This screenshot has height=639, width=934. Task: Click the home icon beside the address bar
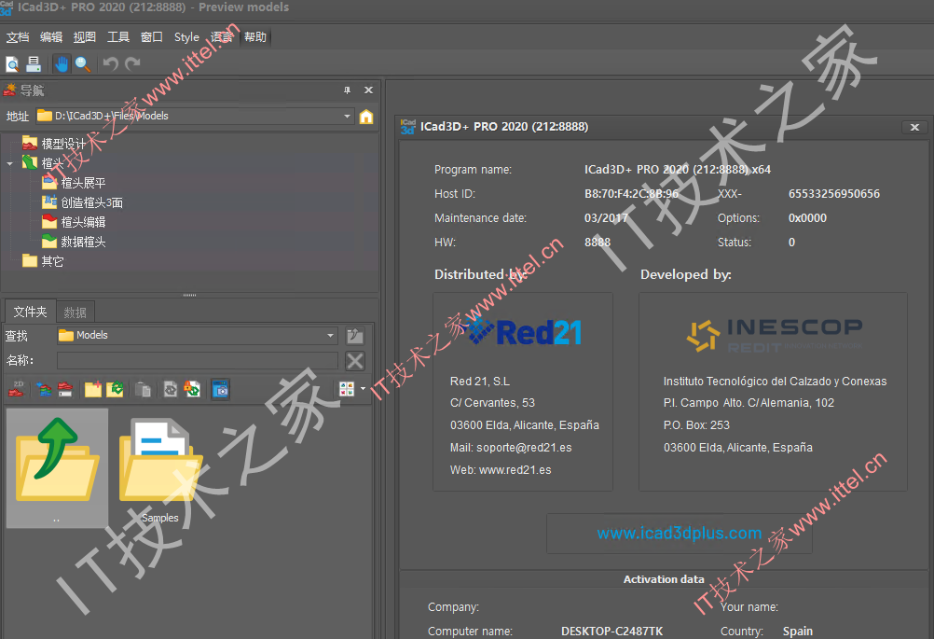pyautogui.click(x=366, y=117)
